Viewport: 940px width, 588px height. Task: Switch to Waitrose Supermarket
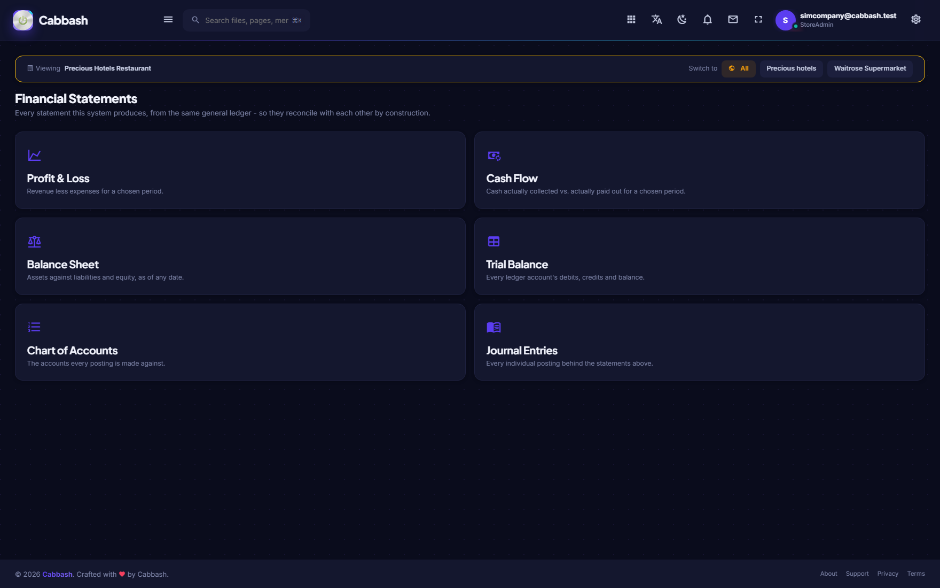click(870, 68)
